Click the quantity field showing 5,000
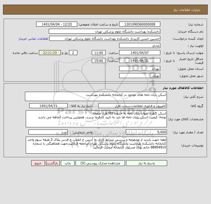Viewport: 211px width, 204px height. (x=146, y=132)
